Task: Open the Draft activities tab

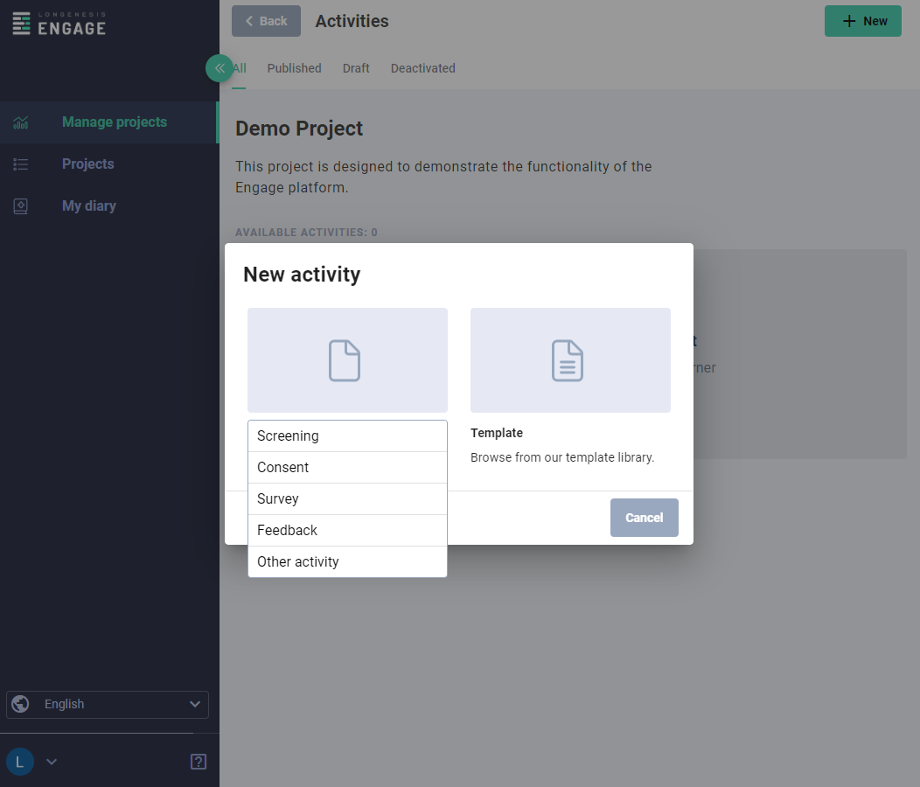Action: (x=356, y=68)
